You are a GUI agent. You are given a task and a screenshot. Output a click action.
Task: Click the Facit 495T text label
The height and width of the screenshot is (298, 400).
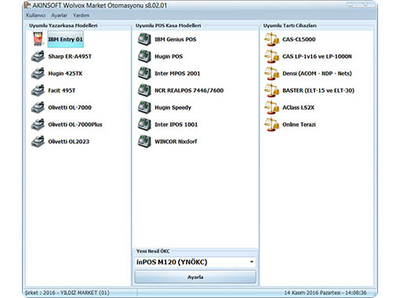click(62, 90)
